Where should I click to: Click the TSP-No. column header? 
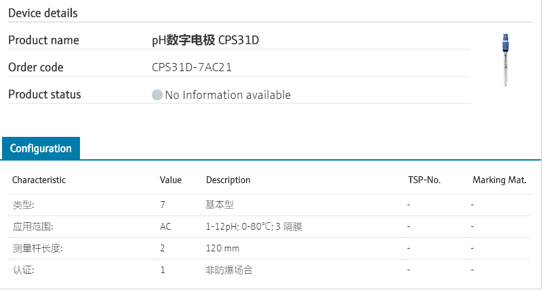click(424, 180)
